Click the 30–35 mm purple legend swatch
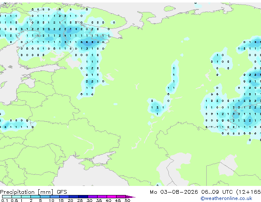The image size is (261, 202). click(93, 197)
